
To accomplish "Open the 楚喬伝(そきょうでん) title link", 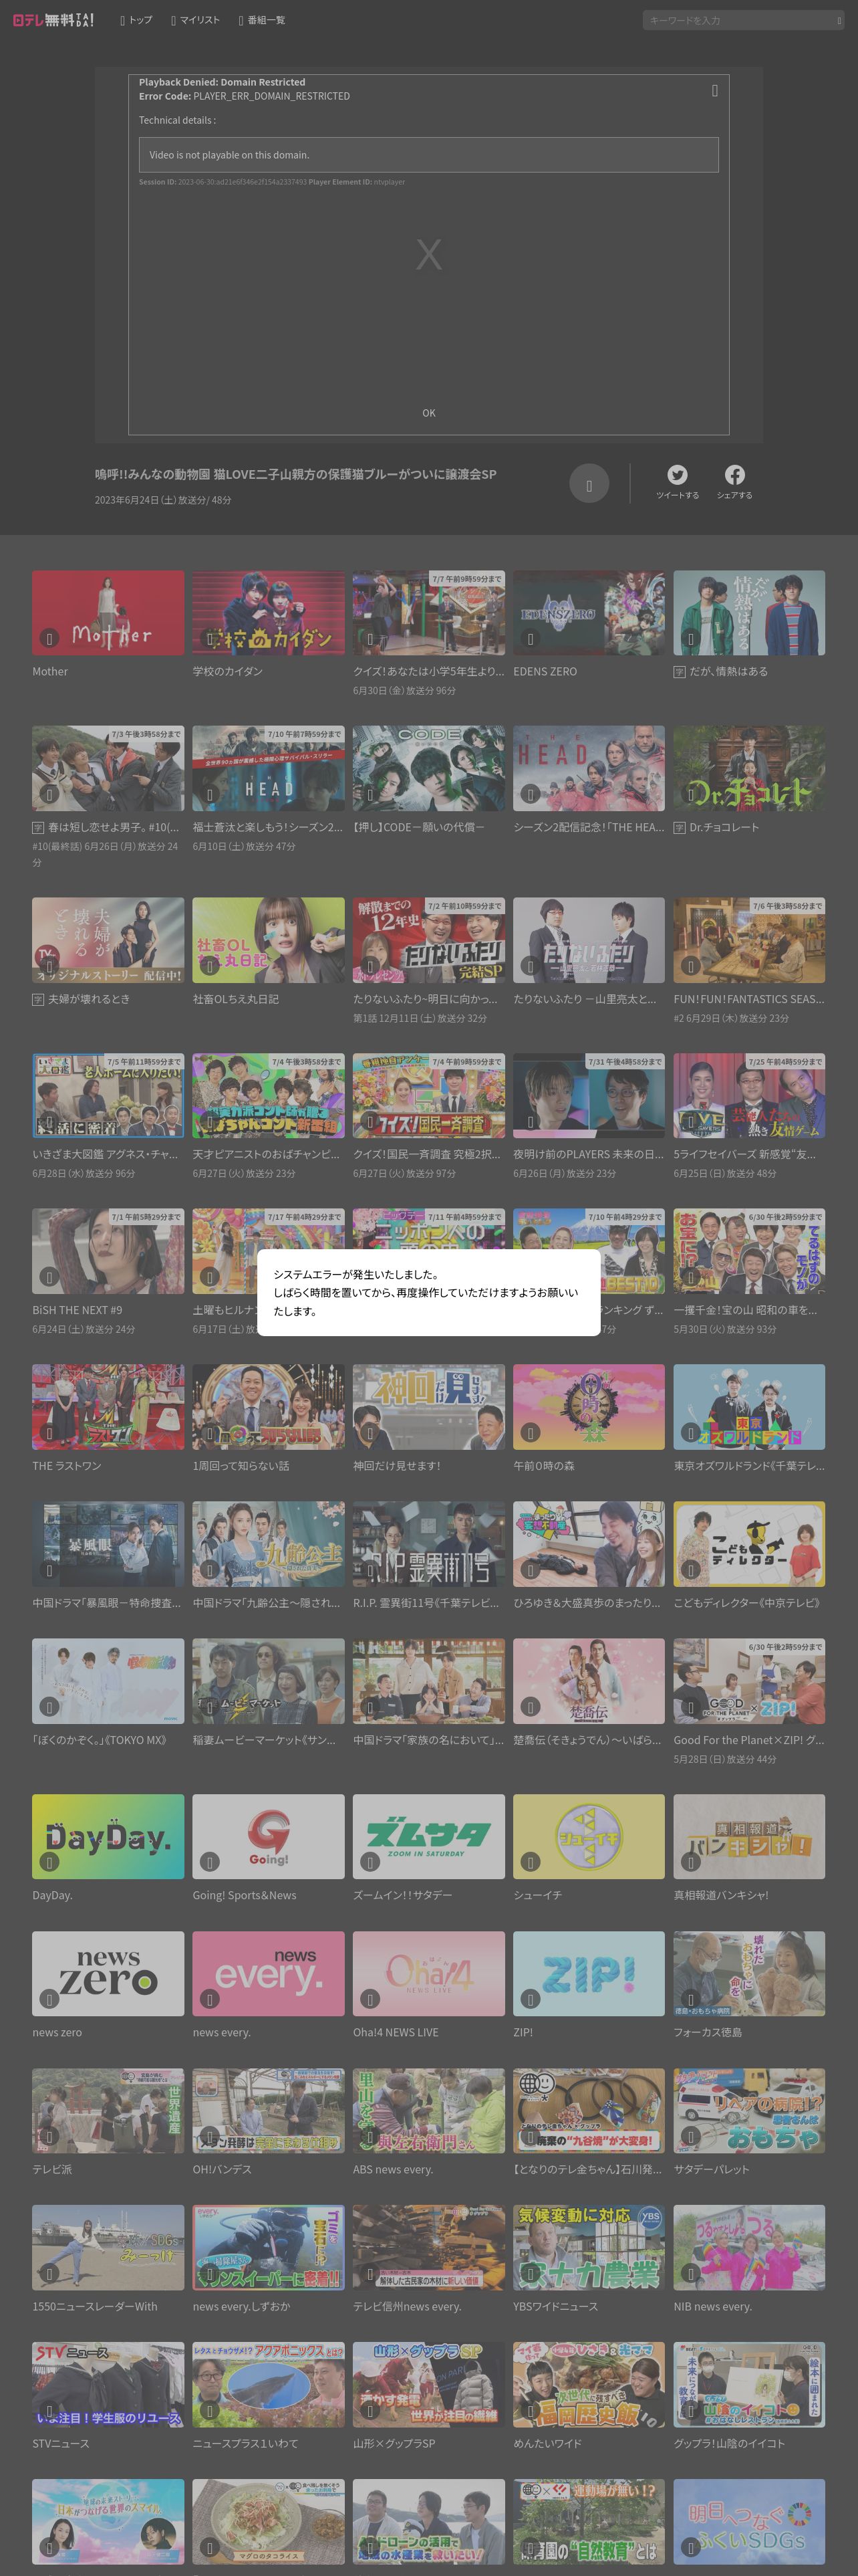I will [587, 1740].
